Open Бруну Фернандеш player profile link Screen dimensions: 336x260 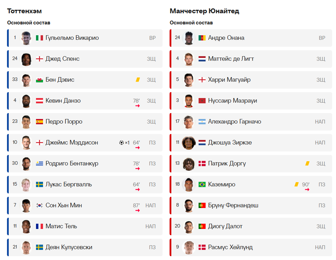[233, 206]
